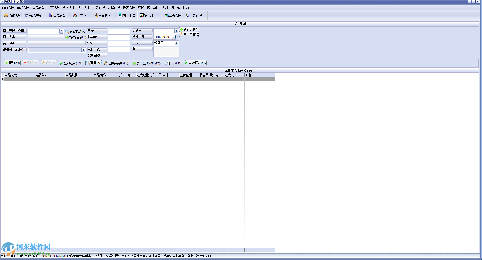Open 会员消费 toolbar button
Viewport: 482px width, 260px height.
tap(57, 15)
